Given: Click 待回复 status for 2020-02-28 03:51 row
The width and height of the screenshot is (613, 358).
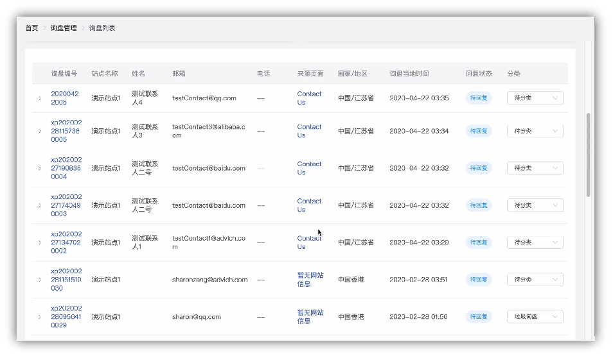Looking at the screenshot, I should [479, 280].
